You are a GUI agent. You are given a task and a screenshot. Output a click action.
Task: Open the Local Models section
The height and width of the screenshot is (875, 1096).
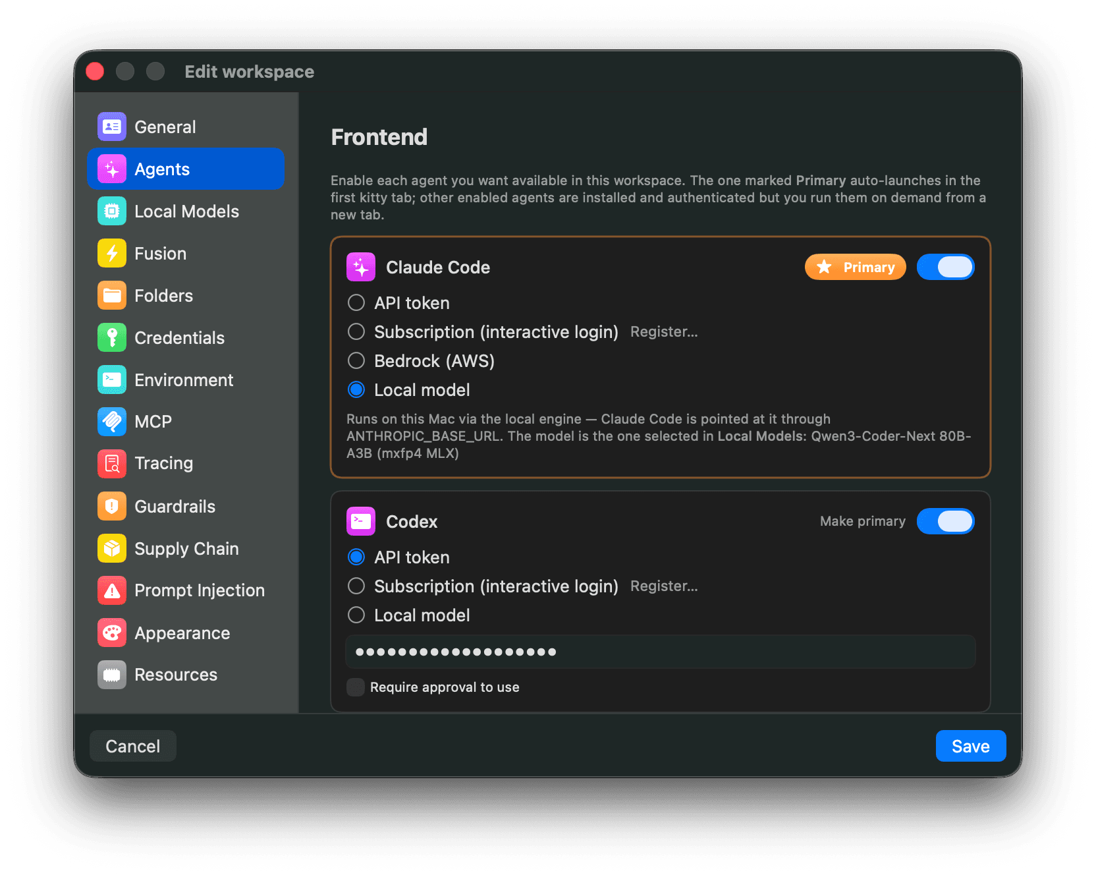click(x=186, y=211)
